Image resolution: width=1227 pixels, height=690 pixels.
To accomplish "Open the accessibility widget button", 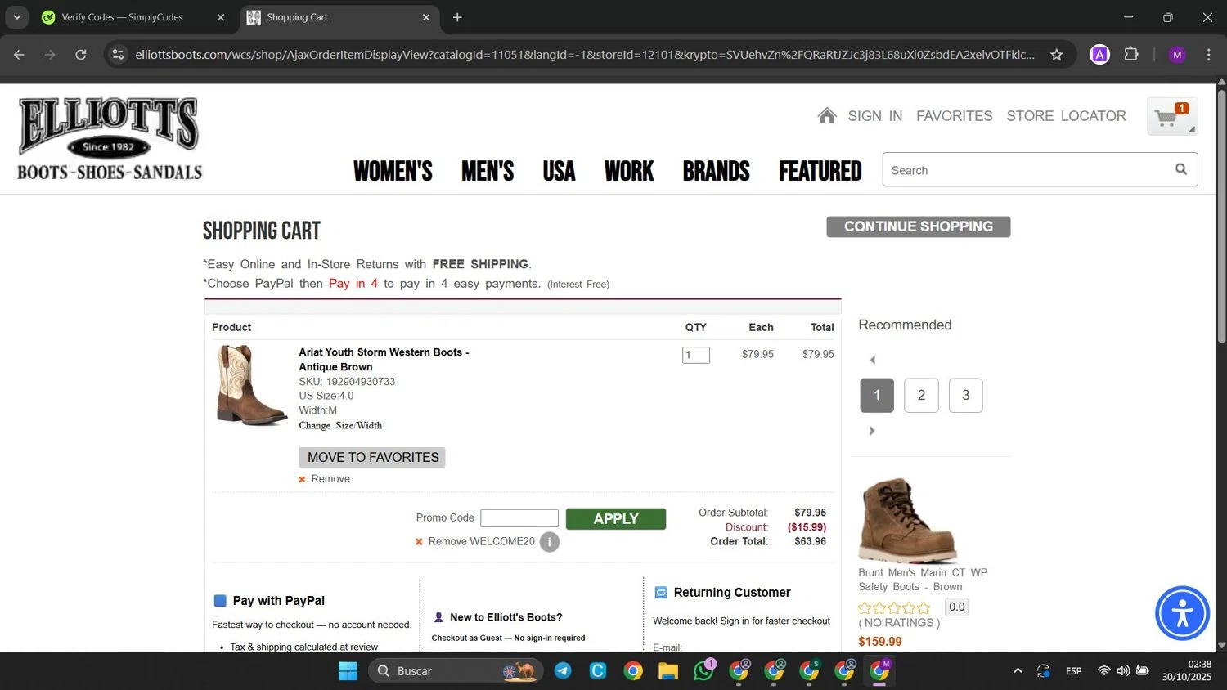I will click(1182, 613).
